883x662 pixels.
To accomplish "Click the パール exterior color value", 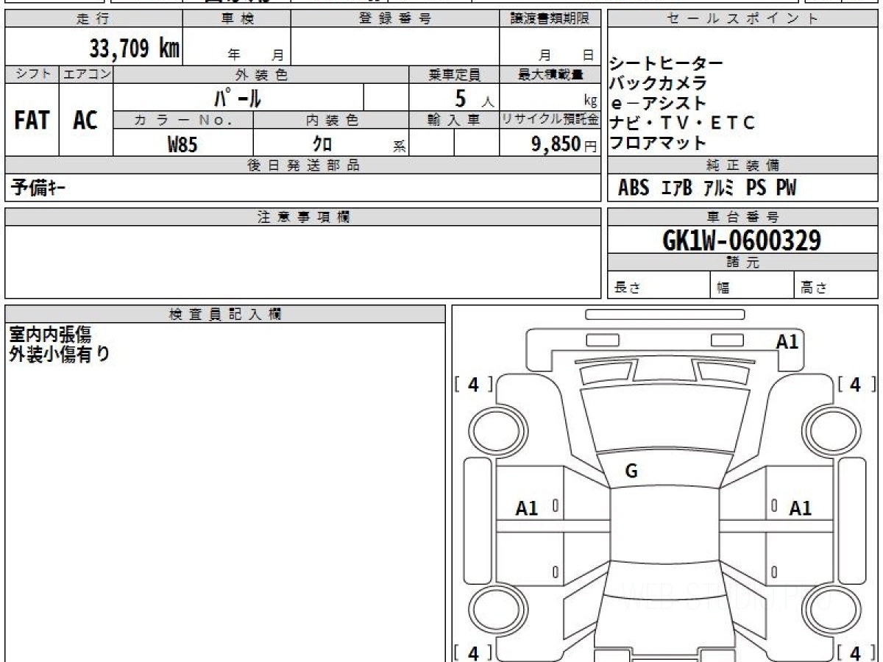I will tap(238, 98).
